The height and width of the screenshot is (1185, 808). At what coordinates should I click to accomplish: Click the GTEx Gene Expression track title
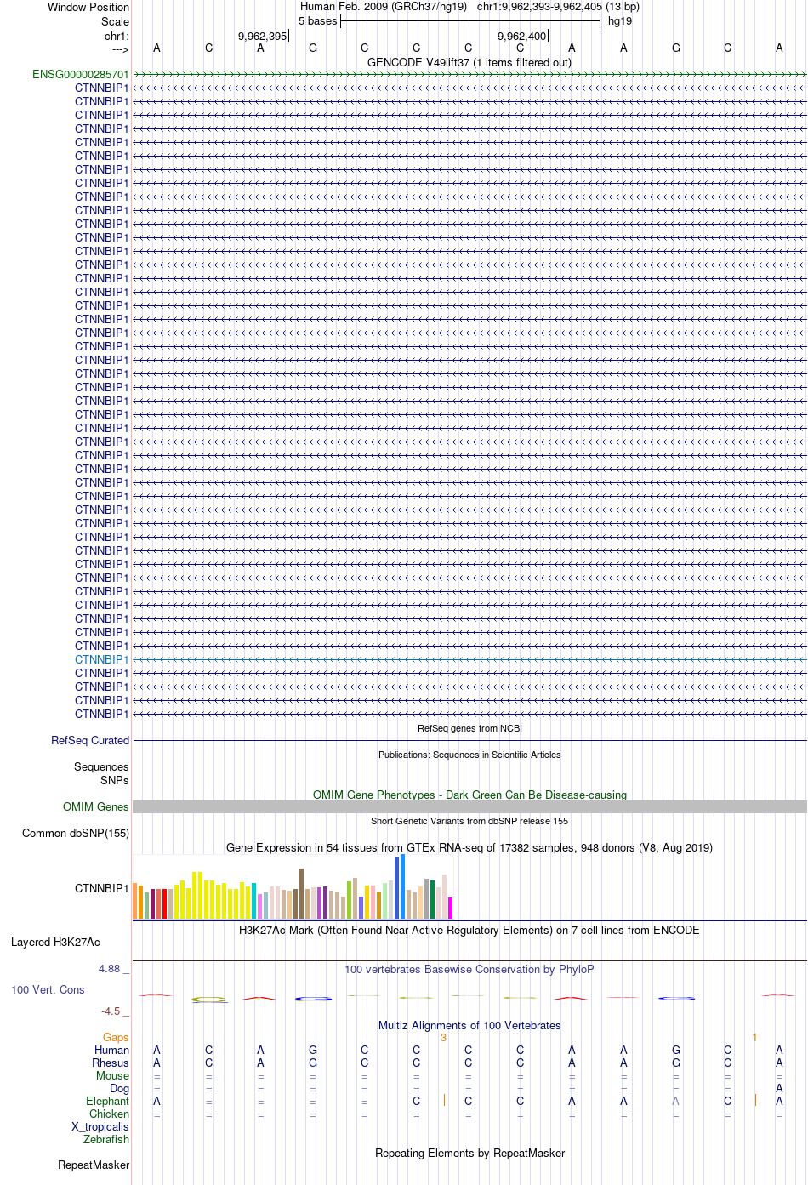[x=469, y=847]
